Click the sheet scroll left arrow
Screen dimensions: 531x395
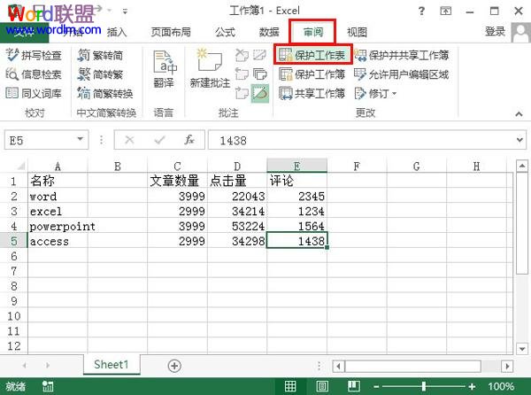tap(25, 365)
